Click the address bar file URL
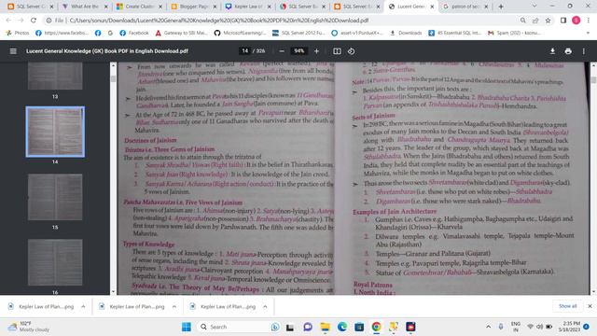 [x=219, y=21]
